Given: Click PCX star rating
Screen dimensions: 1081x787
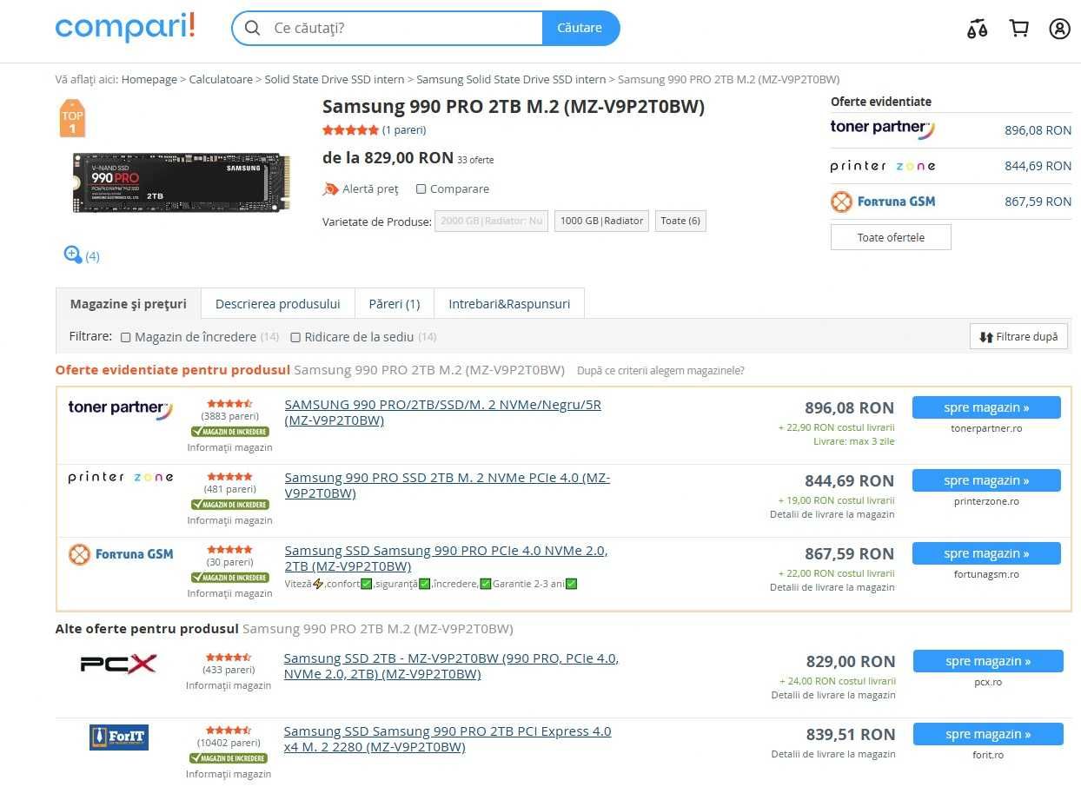Looking at the screenshot, I should click(x=229, y=658).
